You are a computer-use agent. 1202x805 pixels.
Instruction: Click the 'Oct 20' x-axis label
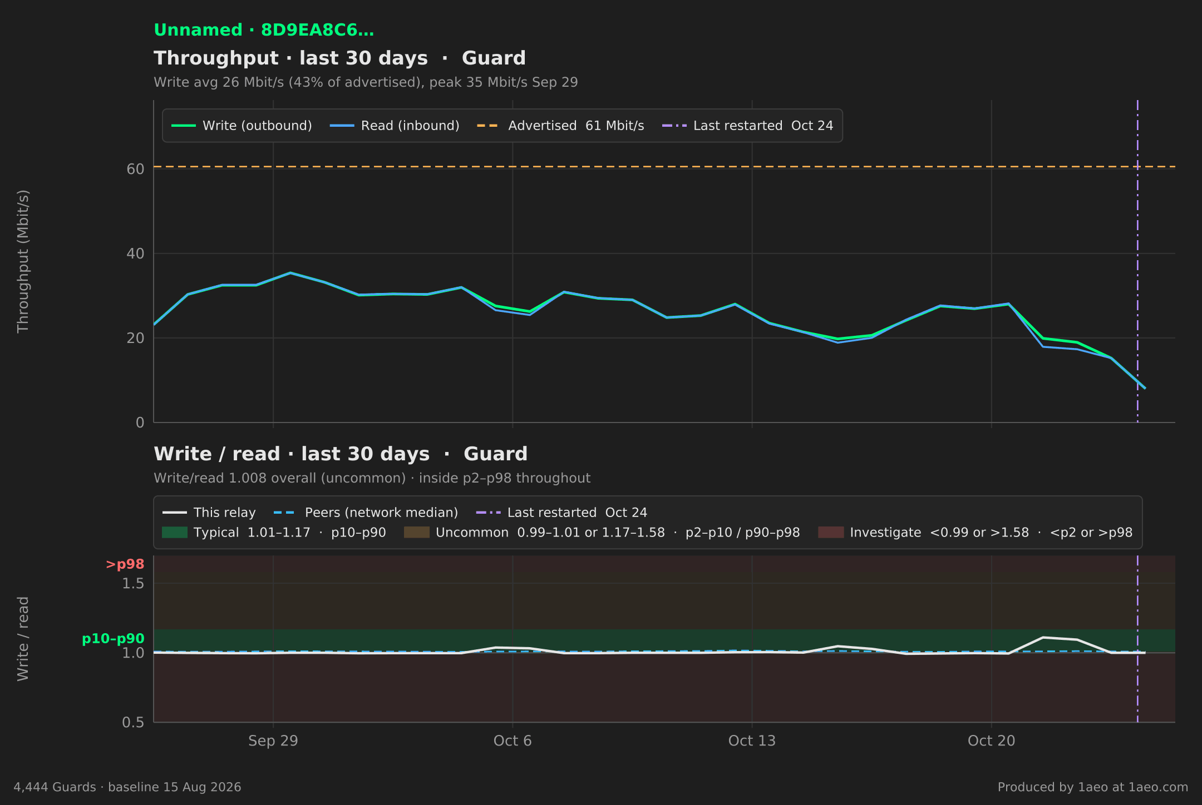[991, 741]
